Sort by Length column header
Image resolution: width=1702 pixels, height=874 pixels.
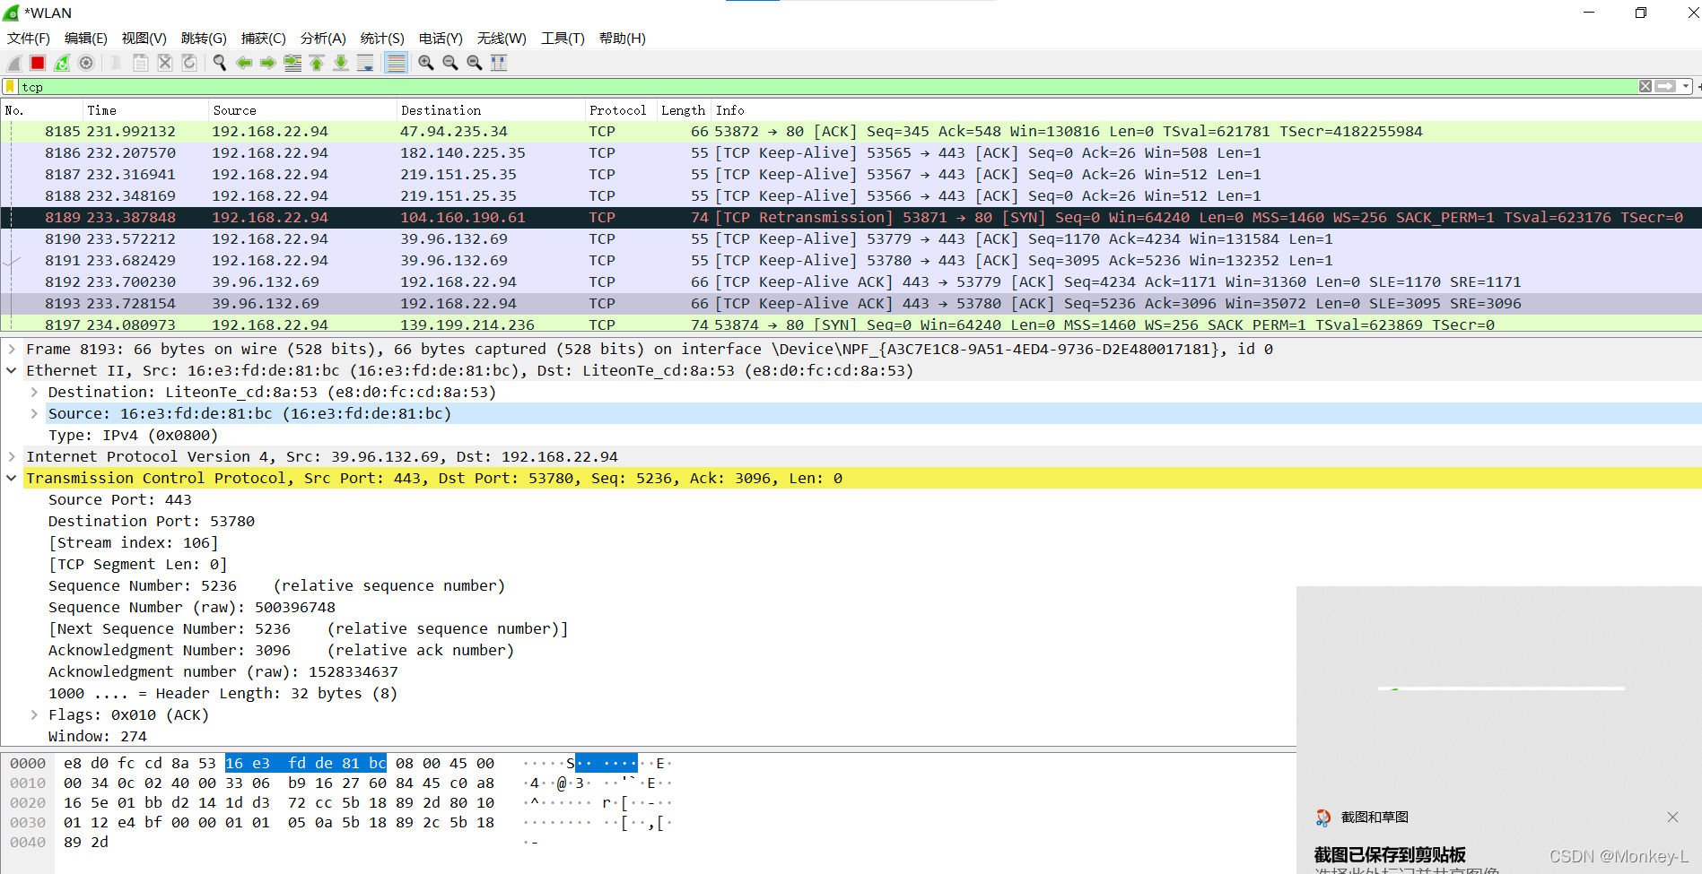684,110
